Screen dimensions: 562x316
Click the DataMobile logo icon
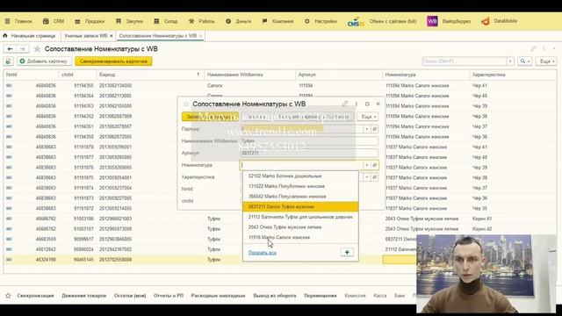tap(486, 21)
